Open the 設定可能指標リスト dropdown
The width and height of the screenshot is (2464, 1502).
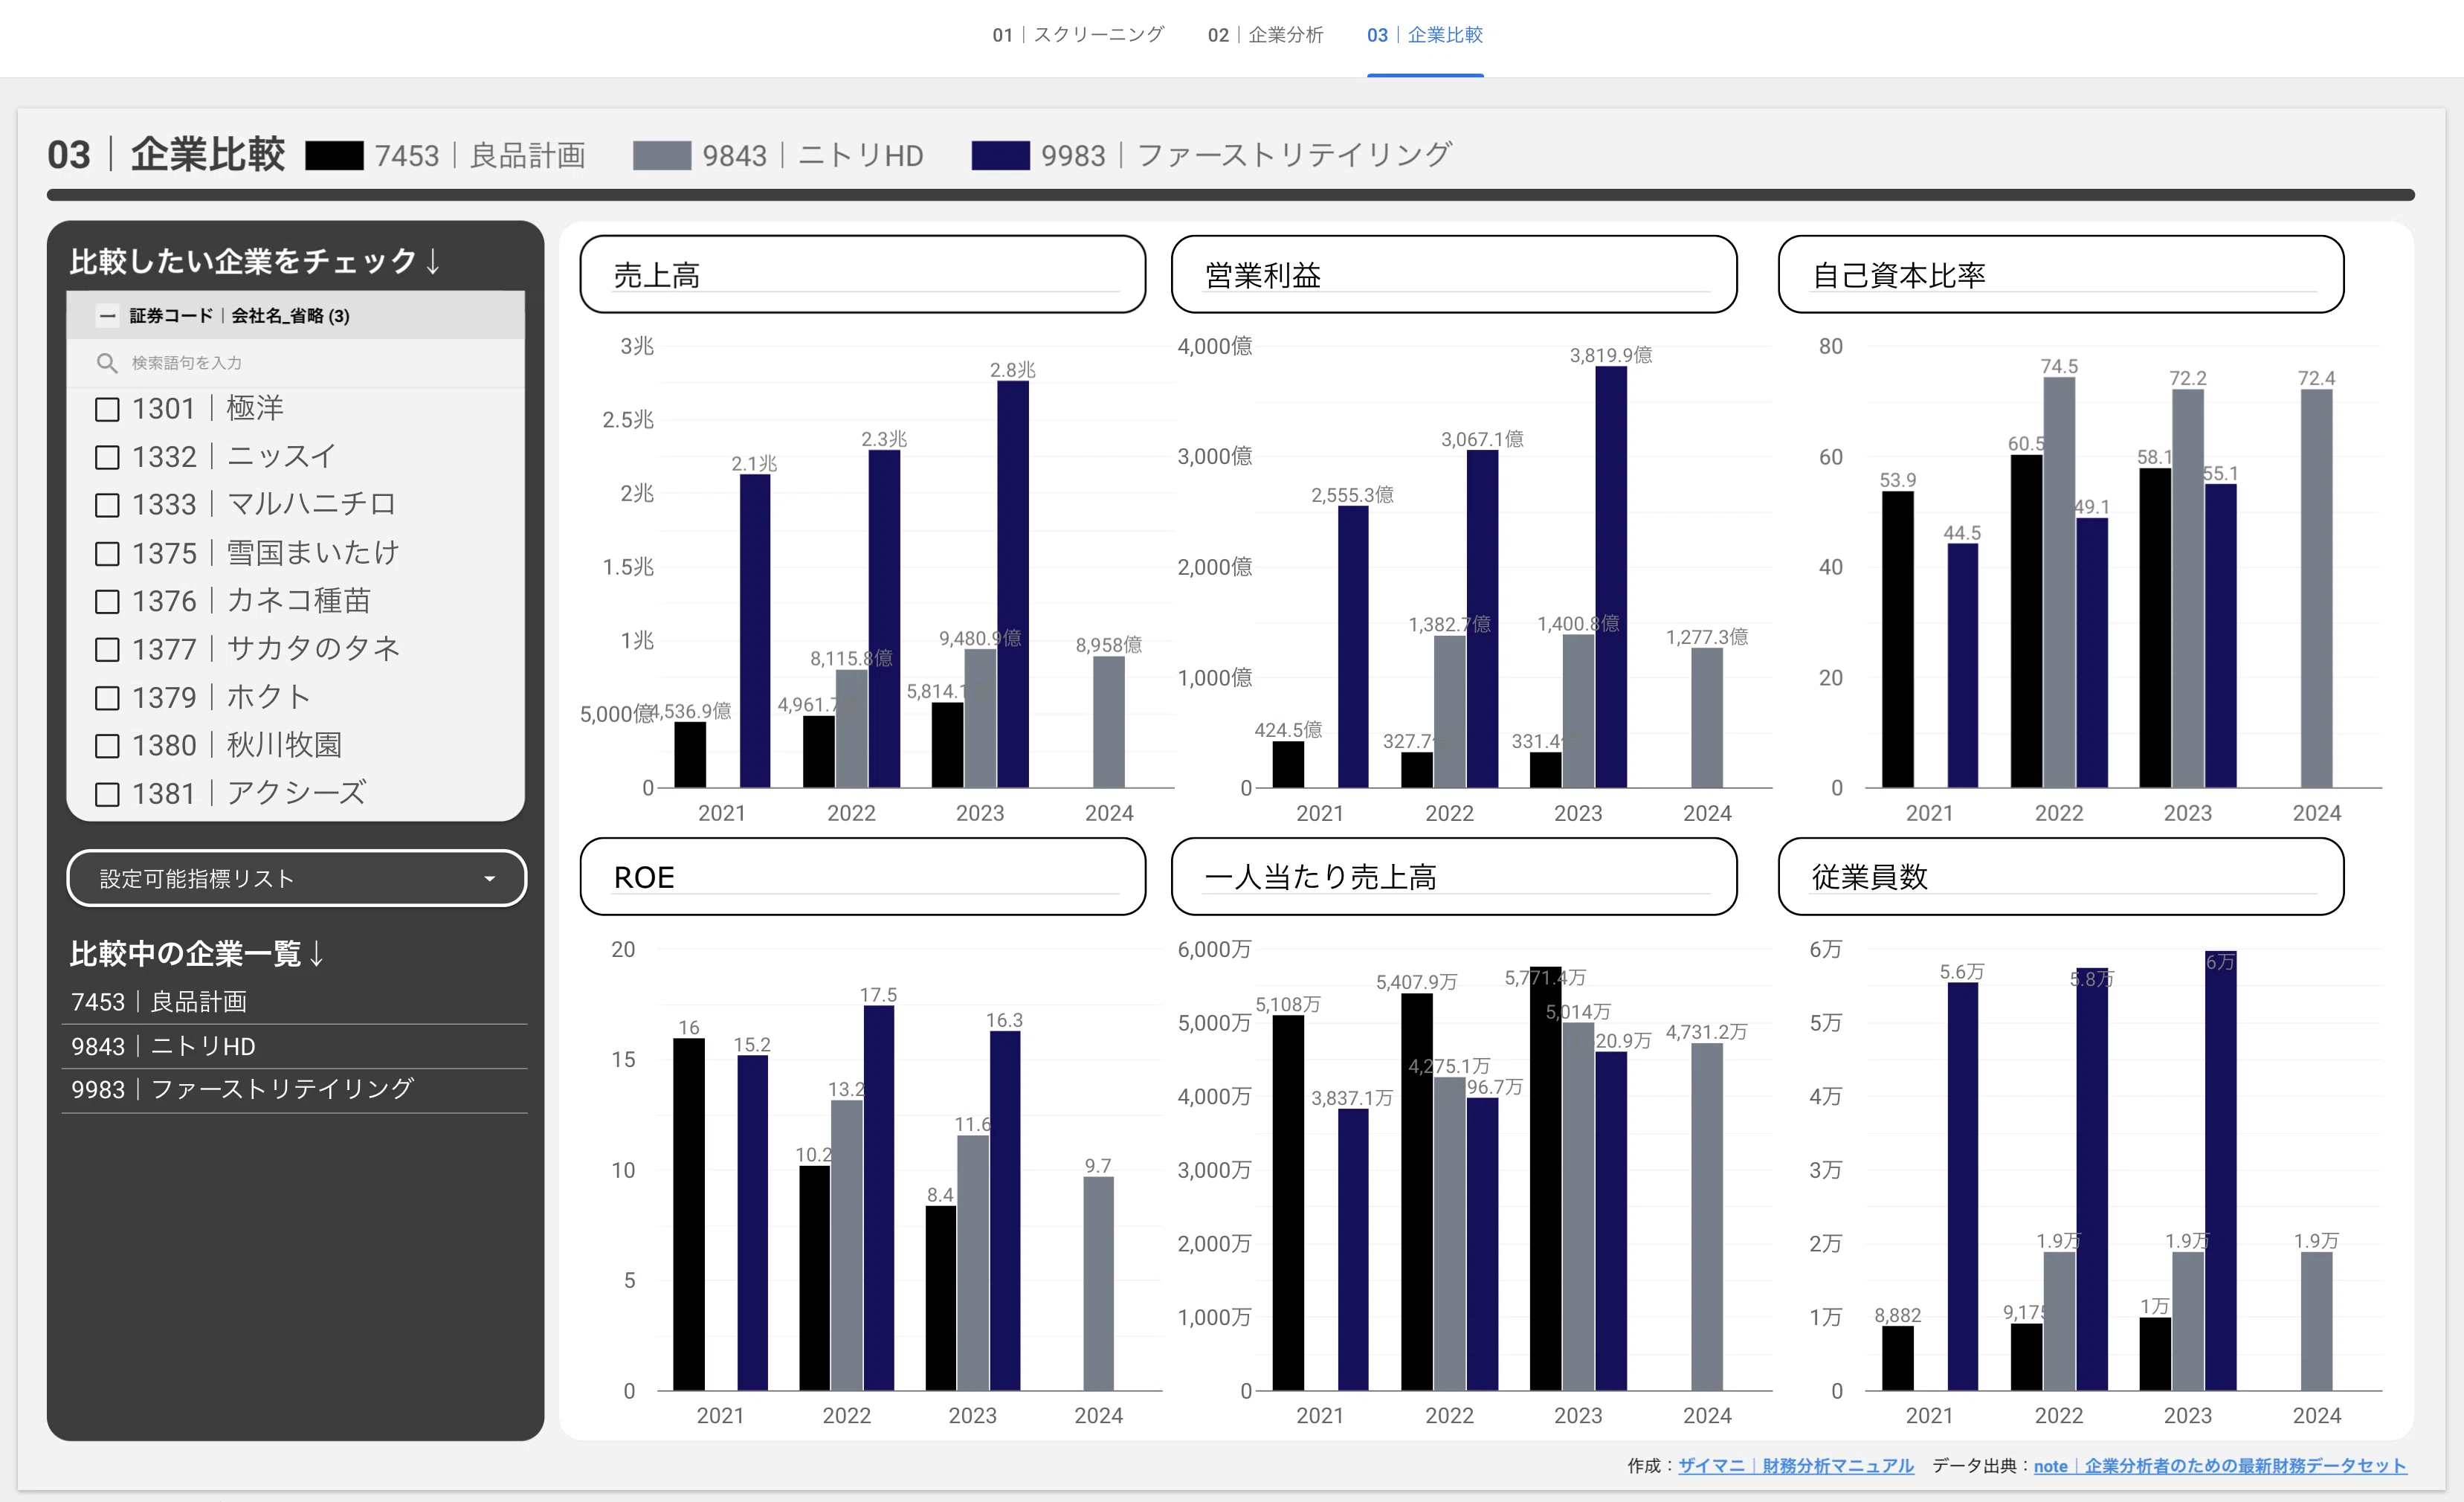(x=296, y=878)
